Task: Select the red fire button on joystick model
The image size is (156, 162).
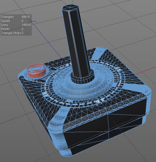Action: (x=37, y=71)
